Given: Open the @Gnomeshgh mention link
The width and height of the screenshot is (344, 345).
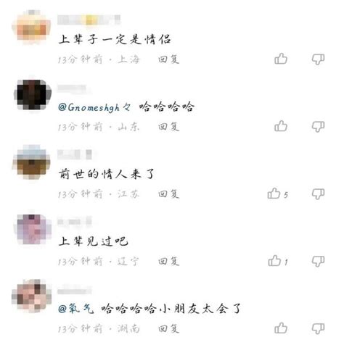Looking at the screenshot, I should click(x=94, y=107).
